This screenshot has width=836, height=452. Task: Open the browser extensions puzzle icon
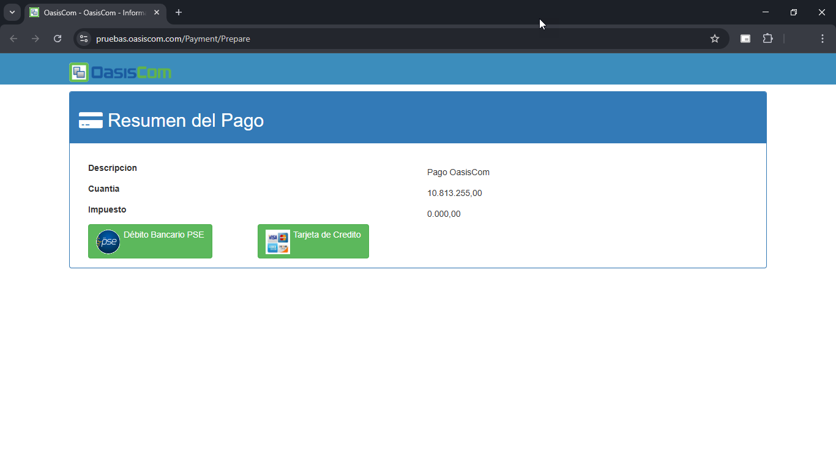[767, 39]
